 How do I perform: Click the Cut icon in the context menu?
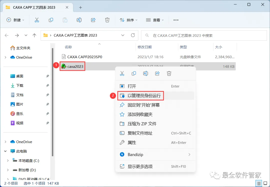(122, 73)
